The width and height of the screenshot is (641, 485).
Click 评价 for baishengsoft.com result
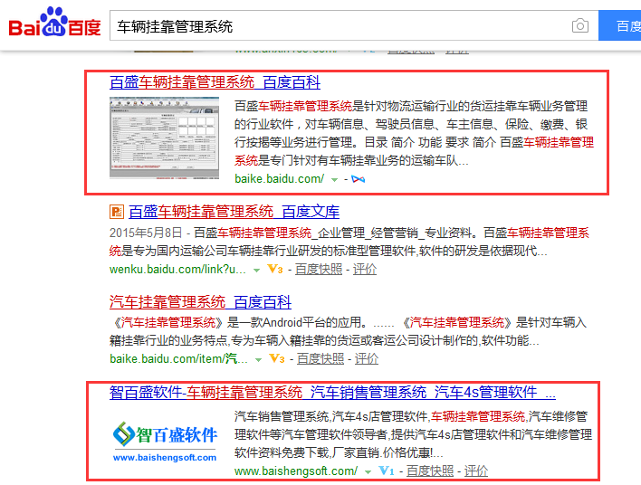click(x=476, y=471)
